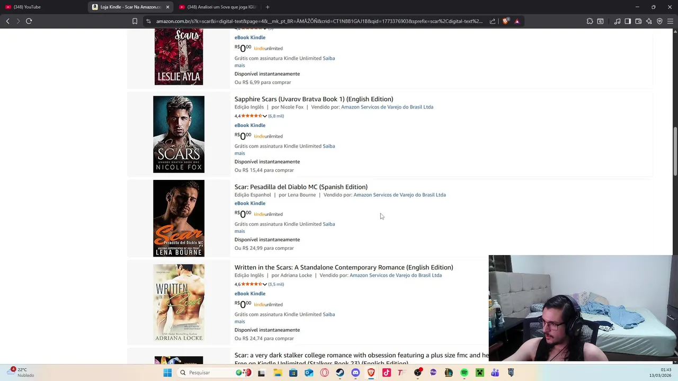Image resolution: width=678 pixels, height=381 pixels.
Task: Open a new tab with plus button
Action: click(267, 7)
